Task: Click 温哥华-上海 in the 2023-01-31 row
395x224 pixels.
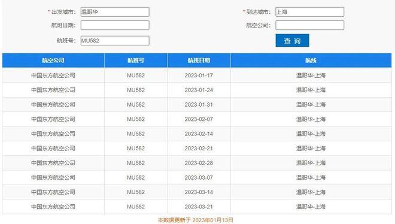Action: click(311, 105)
